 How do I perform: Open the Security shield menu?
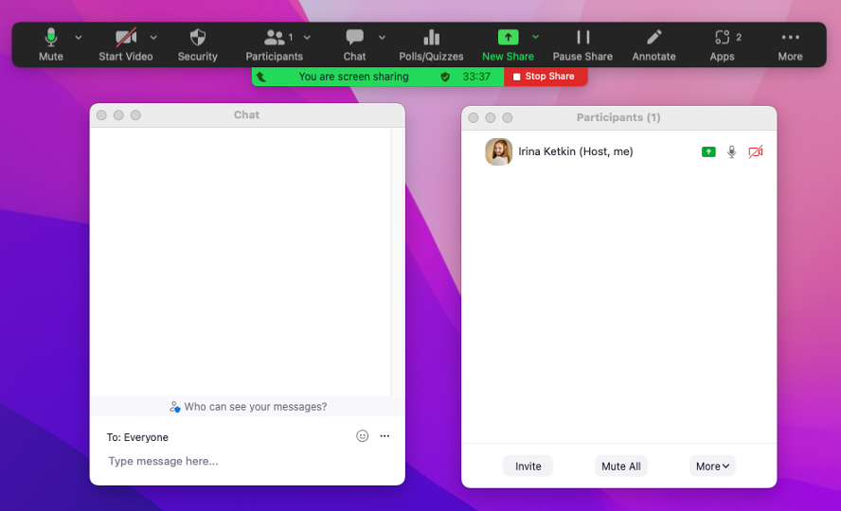(197, 44)
